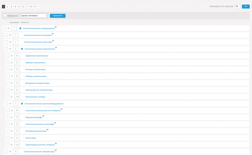This screenshot has height=155, width=252.
Task: Click the OK button near page size
Action: (246, 7)
